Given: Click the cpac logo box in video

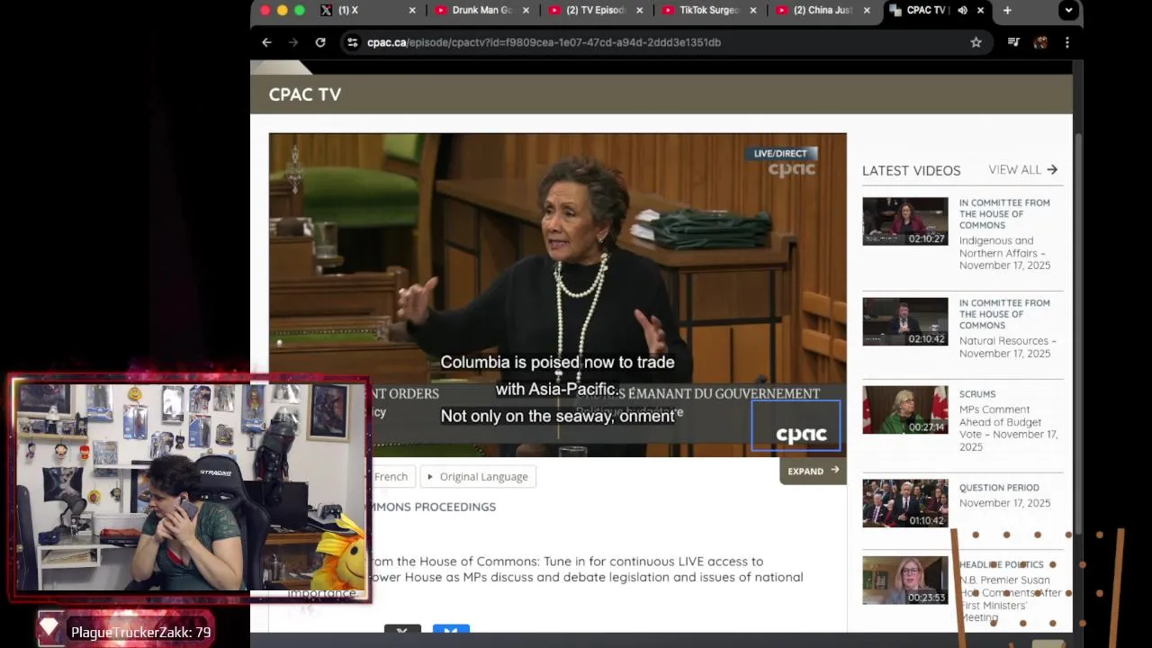Looking at the screenshot, I should pos(796,426).
